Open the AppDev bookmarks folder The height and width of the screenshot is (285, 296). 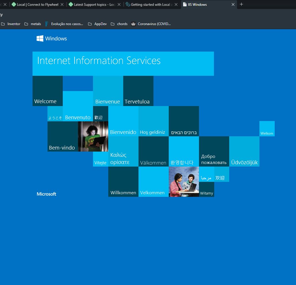[97, 24]
